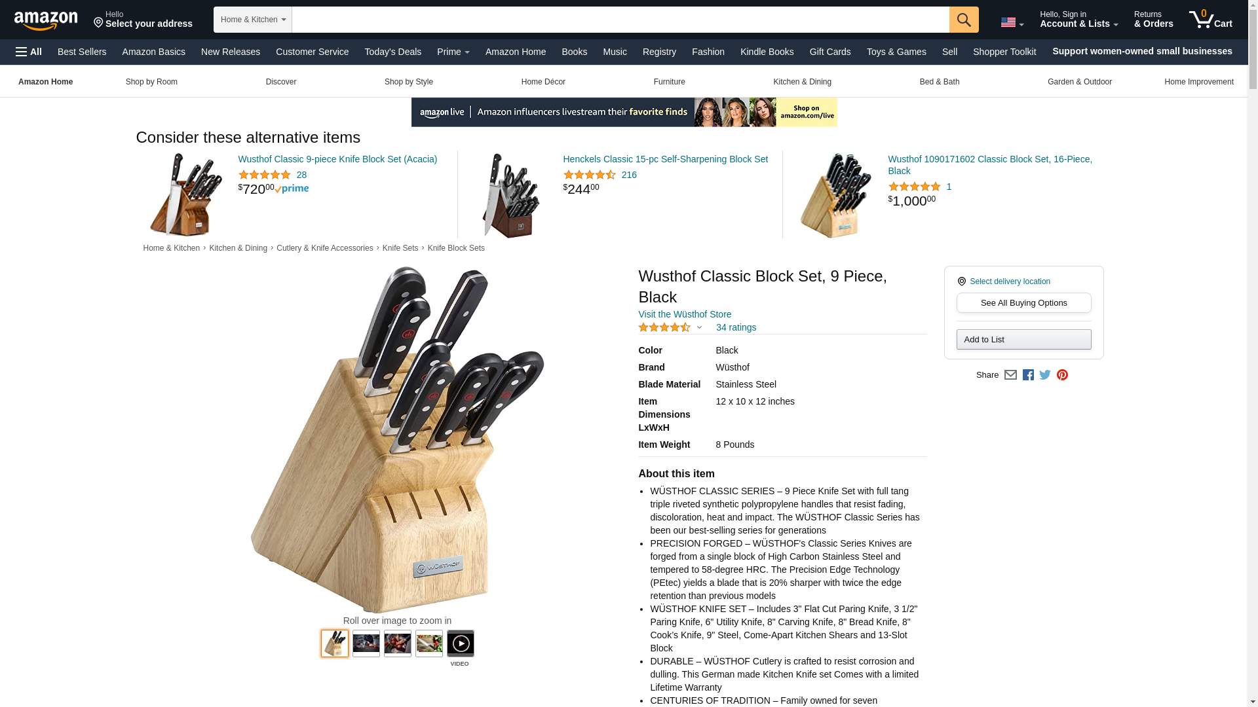The width and height of the screenshot is (1258, 707).
Task: Open Today's Deals from navigation bar
Action: 393,52
